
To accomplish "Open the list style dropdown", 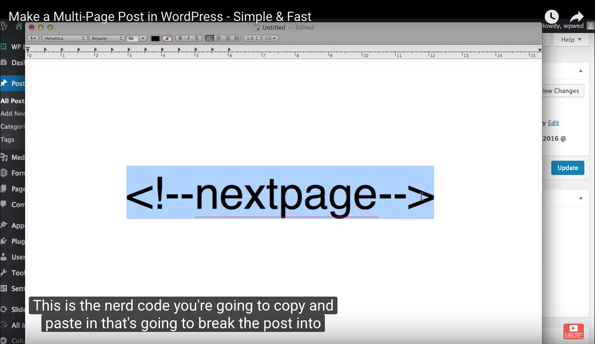I will (270, 38).
